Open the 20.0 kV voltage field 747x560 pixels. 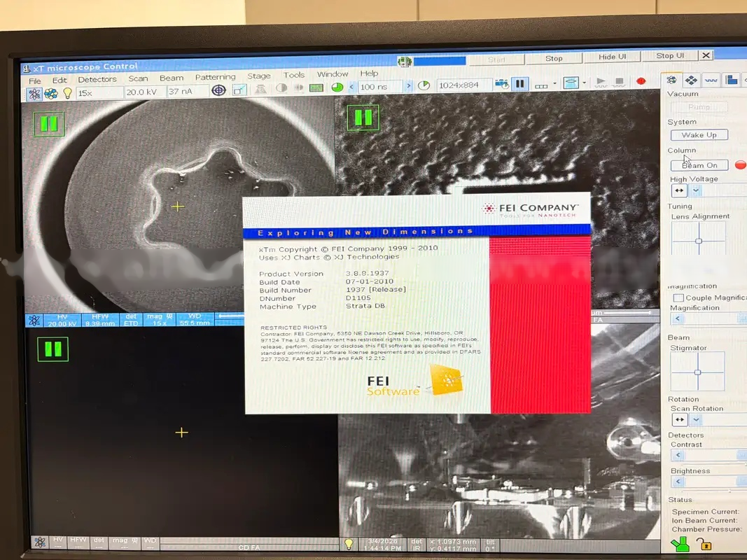145,92
